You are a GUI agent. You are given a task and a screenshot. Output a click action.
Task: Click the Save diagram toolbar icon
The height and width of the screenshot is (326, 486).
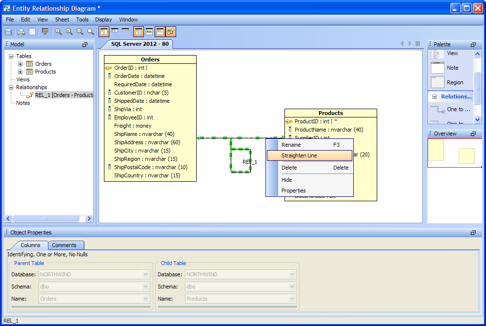point(8,32)
